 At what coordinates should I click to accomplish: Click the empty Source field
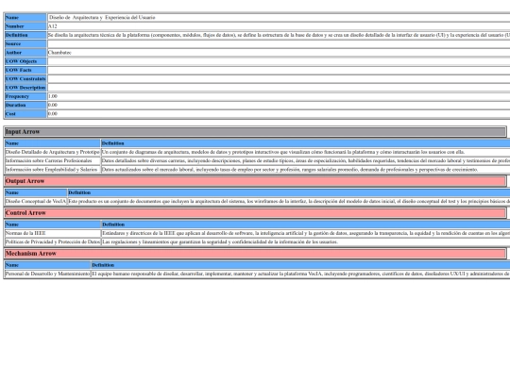279,43
